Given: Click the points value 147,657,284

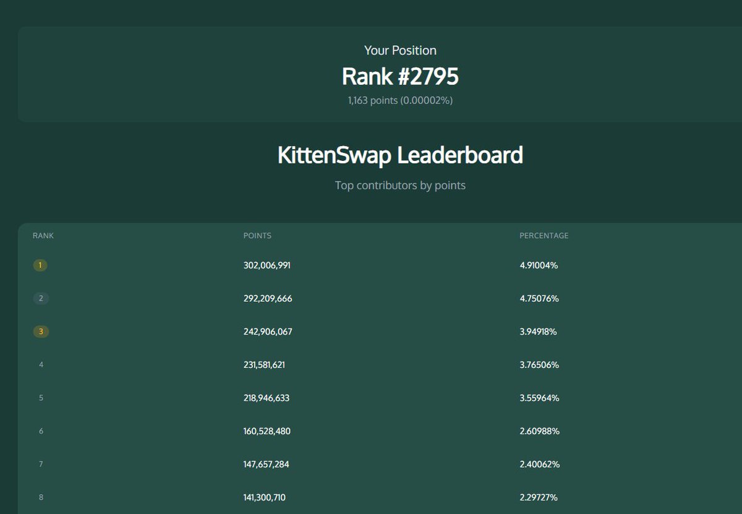Looking at the screenshot, I should click(x=267, y=464).
